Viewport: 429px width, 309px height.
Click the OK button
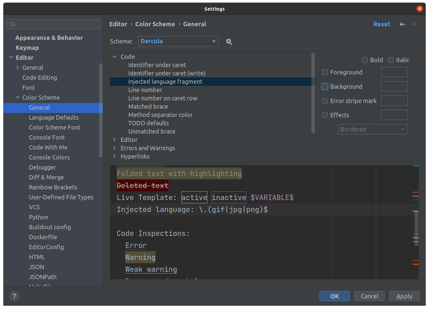pos(335,296)
